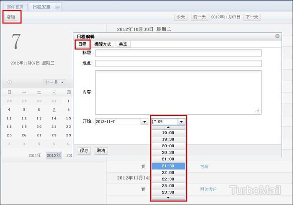Switch to the 提醒方式 tab

tap(103, 44)
